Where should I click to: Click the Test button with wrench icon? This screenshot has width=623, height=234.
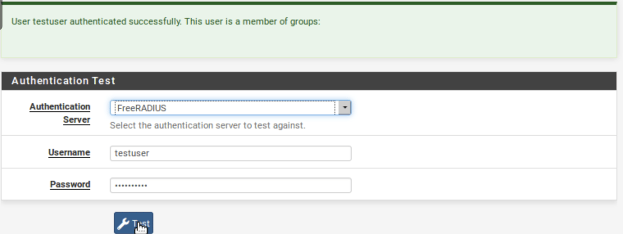tap(133, 224)
